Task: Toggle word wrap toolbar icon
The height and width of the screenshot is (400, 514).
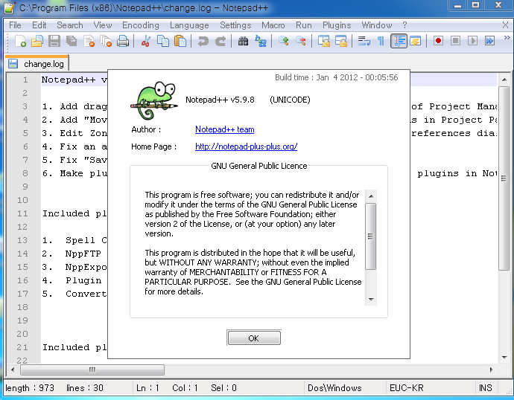Action: click(x=364, y=41)
